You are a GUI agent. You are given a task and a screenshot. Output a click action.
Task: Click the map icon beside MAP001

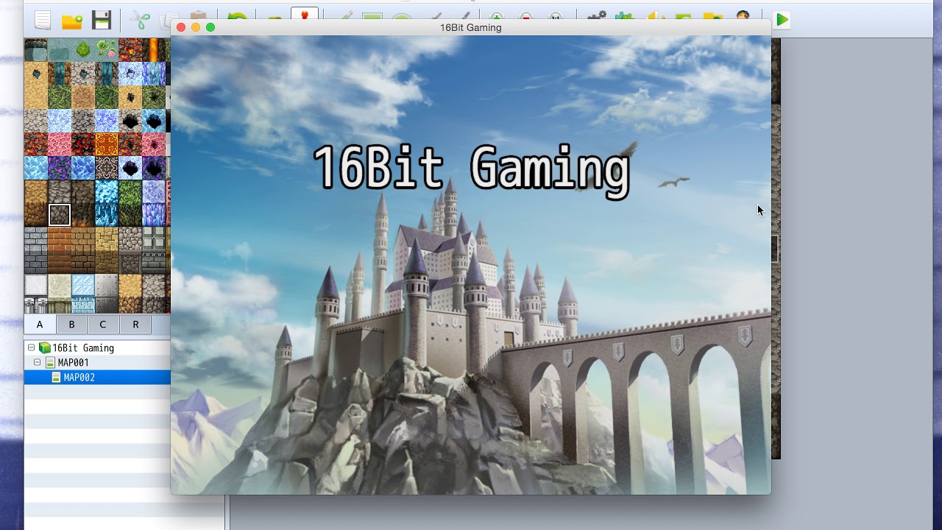coord(50,363)
